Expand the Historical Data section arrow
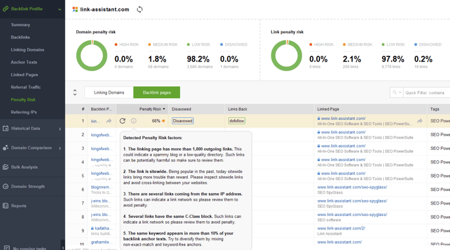450x250 pixels. [x=60, y=129]
